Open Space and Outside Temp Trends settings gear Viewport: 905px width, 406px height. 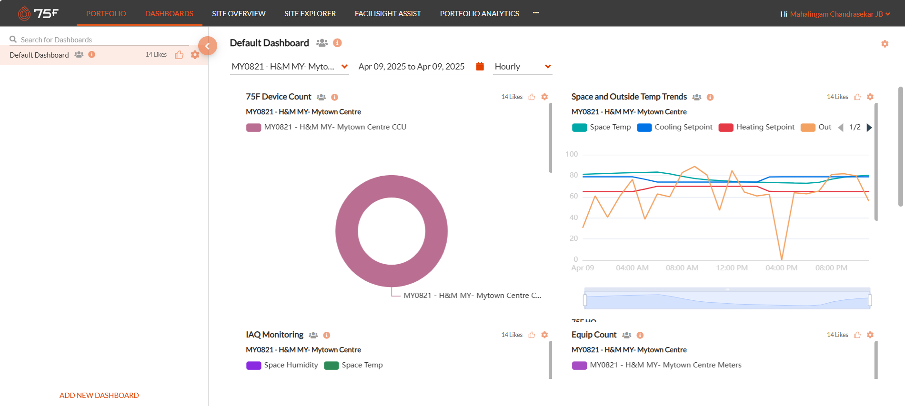click(x=870, y=97)
